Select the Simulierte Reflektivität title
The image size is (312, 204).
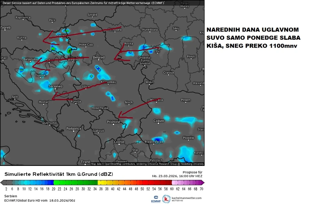[x=58, y=174]
